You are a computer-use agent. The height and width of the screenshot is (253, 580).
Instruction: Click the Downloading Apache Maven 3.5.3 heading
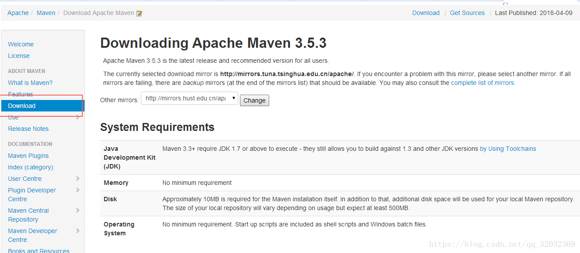(213, 43)
